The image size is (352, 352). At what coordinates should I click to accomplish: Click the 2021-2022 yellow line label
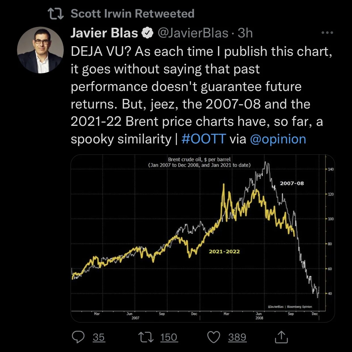(224, 251)
